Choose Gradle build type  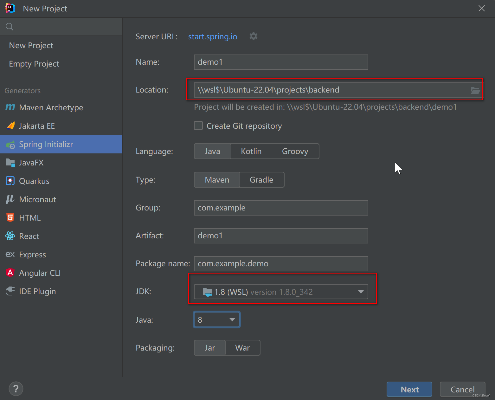pyautogui.click(x=261, y=180)
